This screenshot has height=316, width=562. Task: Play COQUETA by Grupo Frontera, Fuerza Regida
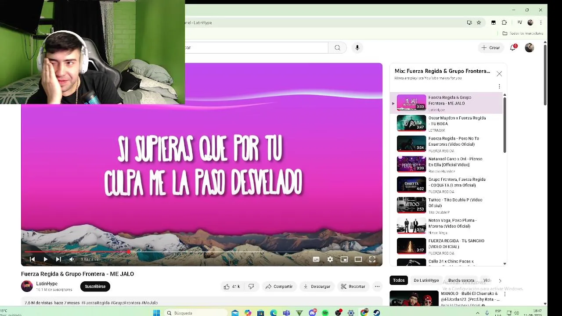tap(446, 185)
